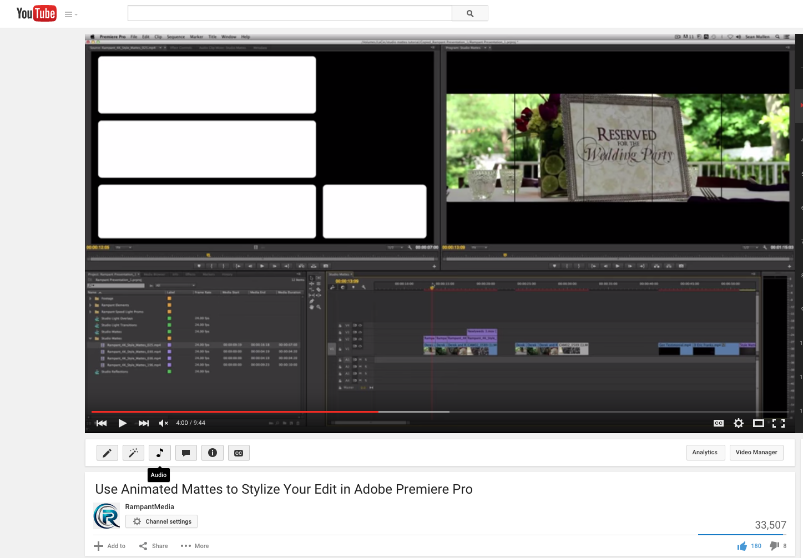This screenshot has width=803, height=558.
Task: Open Channel settings
Action: tap(161, 521)
